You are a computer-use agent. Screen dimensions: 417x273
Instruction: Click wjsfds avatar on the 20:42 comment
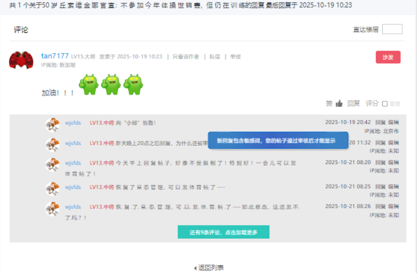pyautogui.click(x=52, y=125)
